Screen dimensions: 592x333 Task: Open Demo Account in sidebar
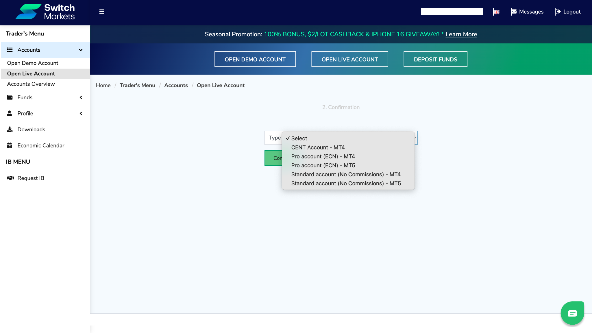tap(33, 63)
